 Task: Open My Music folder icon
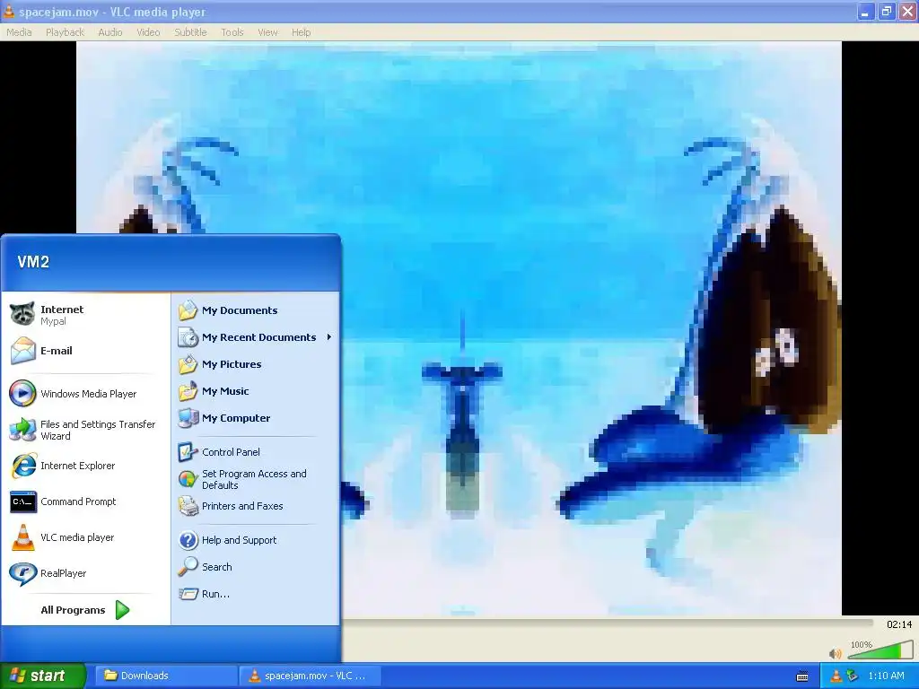(188, 391)
